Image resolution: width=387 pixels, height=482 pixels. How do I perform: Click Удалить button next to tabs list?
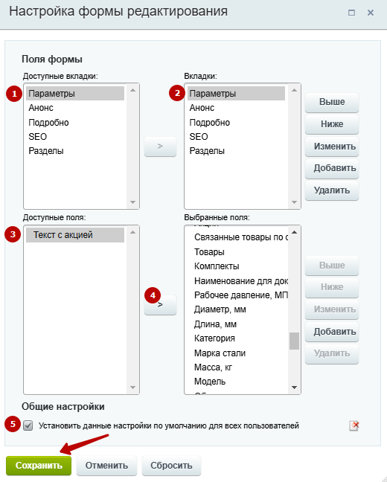click(332, 190)
